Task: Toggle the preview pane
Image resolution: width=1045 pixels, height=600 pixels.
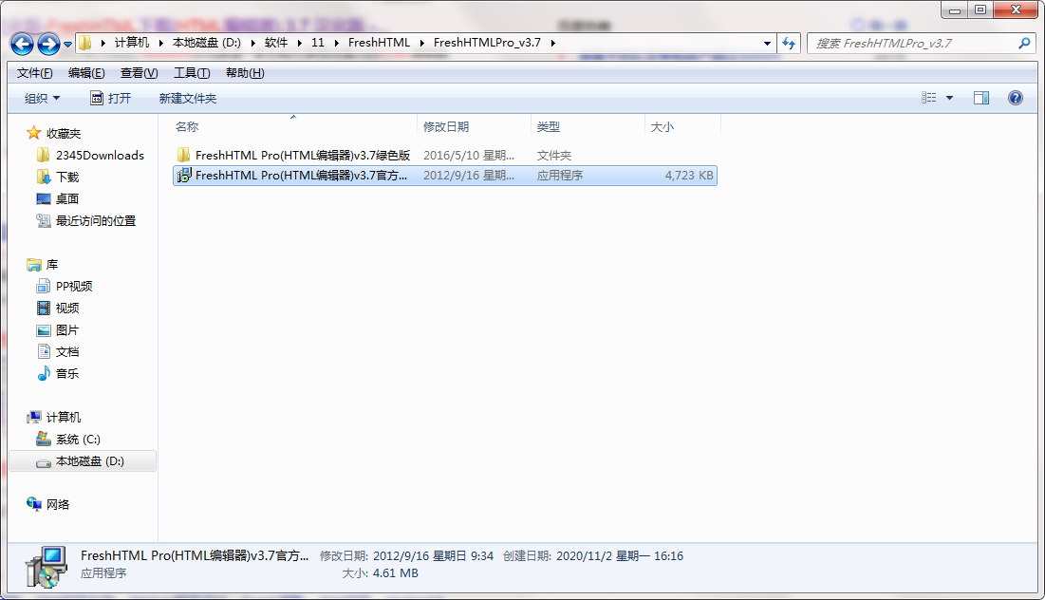Action: [x=980, y=97]
